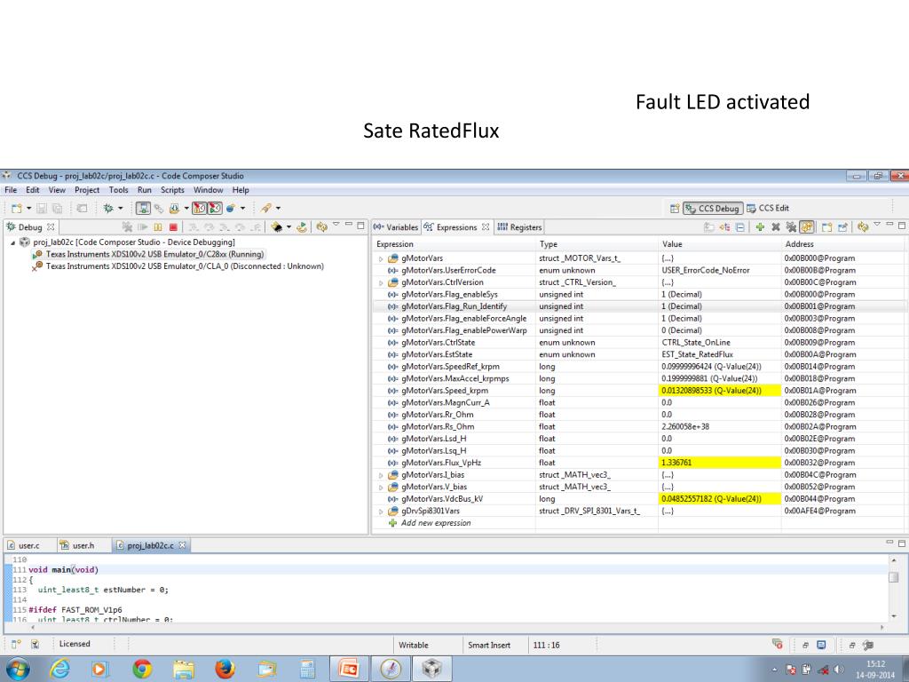Click the Windows Start button
This screenshot has width=909, height=682.
(x=18, y=669)
